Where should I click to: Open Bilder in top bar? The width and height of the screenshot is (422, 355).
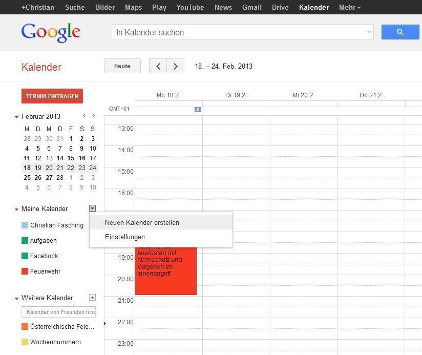pyautogui.click(x=105, y=7)
